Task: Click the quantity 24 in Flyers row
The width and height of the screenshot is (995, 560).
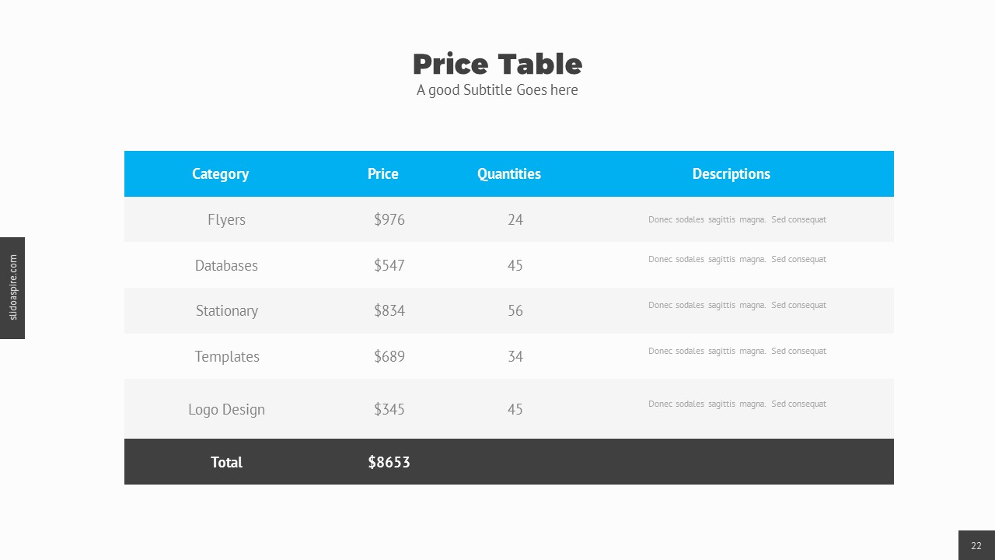Action: pyautogui.click(x=515, y=219)
